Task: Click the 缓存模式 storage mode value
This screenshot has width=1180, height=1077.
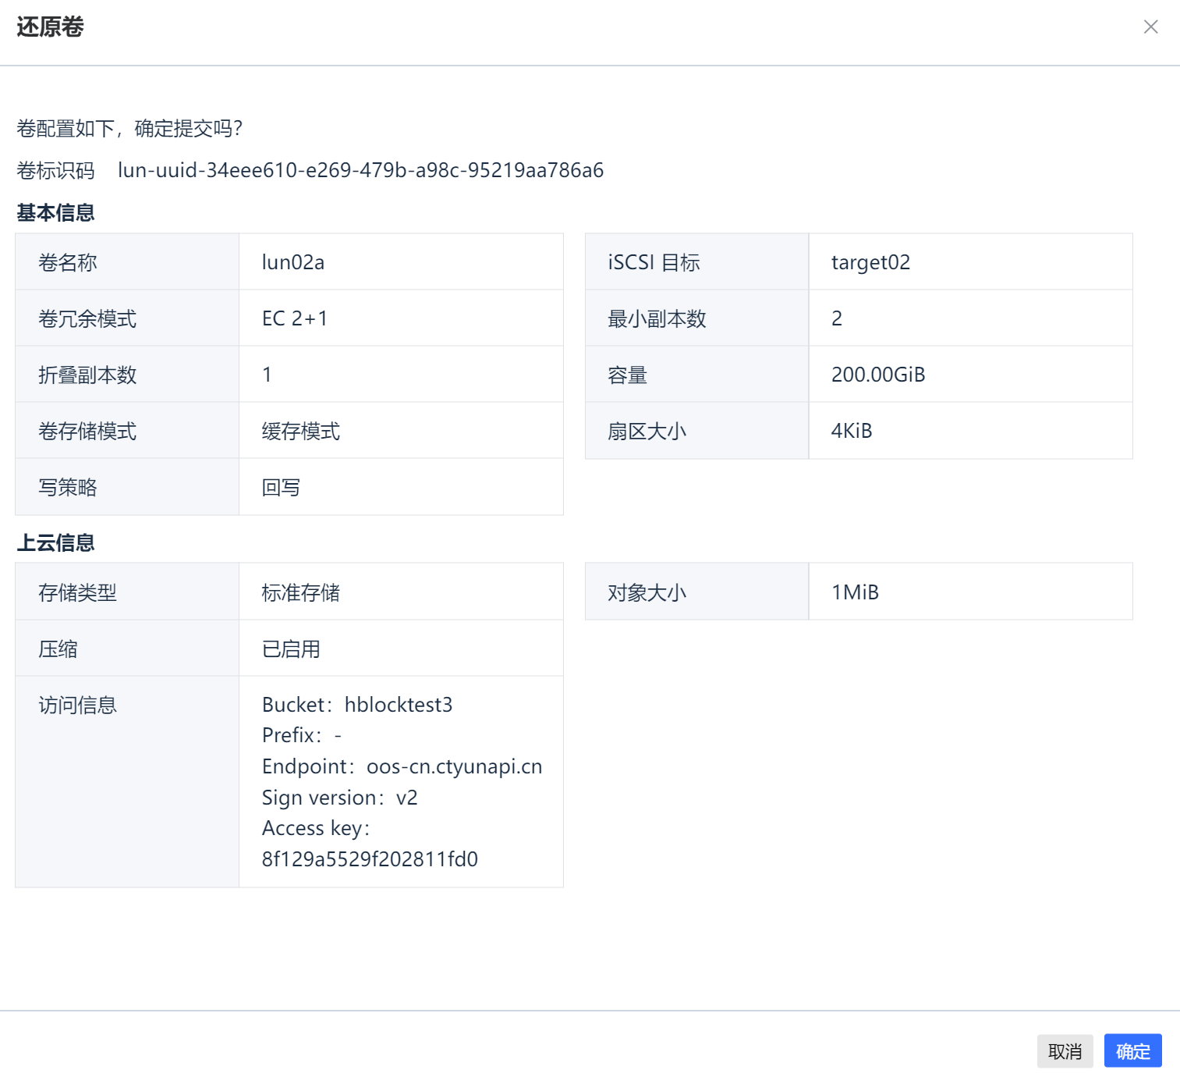Action: [301, 431]
